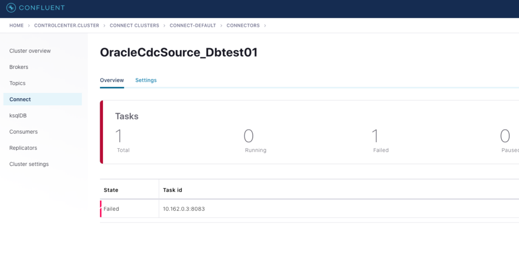The image size is (519, 263).
Task: Open Topics sidebar item
Action: pyautogui.click(x=17, y=83)
